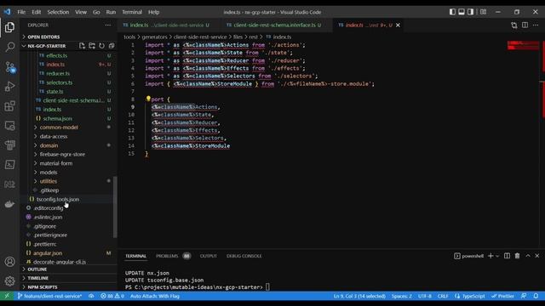Toggle primary side bar visibility
This screenshot has height=306, width=545.
(452, 12)
